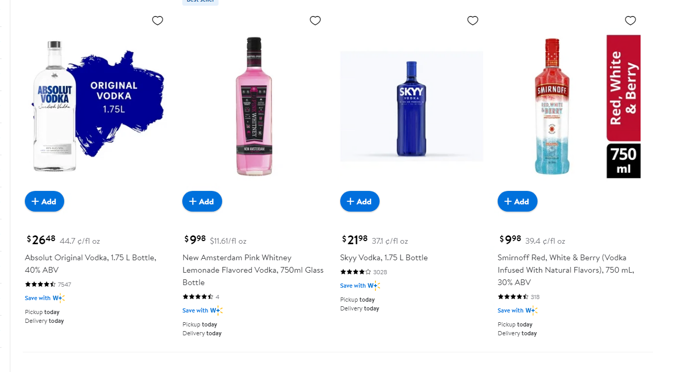The height and width of the screenshot is (372, 696).
Task: Open the pink New Amsterdam bottle image
Action: point(254,106)
